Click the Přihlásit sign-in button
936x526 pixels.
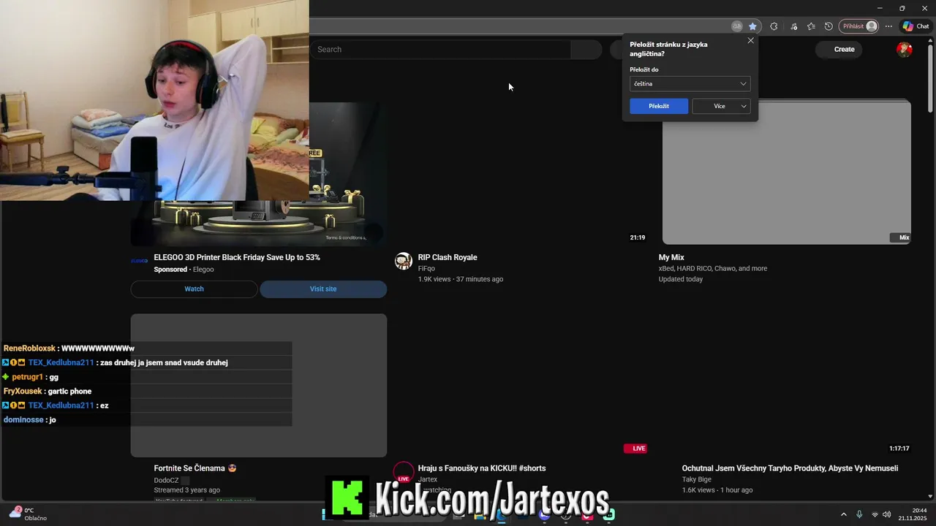coord(858,26)
